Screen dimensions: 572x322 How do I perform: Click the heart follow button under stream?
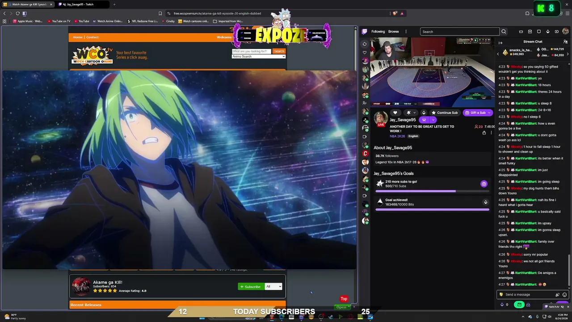point(395,113)
